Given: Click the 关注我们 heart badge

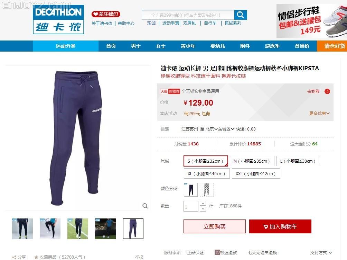Looking at the screenshot, I should tap(106, 14).
